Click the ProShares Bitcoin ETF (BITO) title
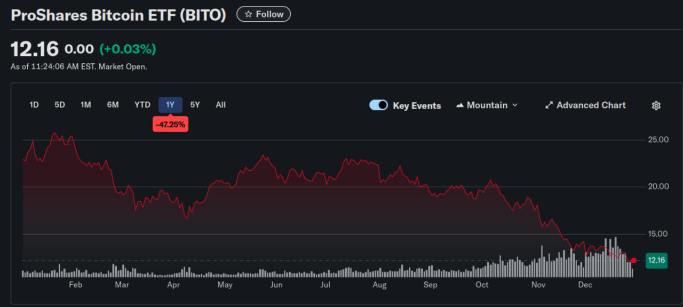This screenshot has height=307, width=683. [118, 15]
